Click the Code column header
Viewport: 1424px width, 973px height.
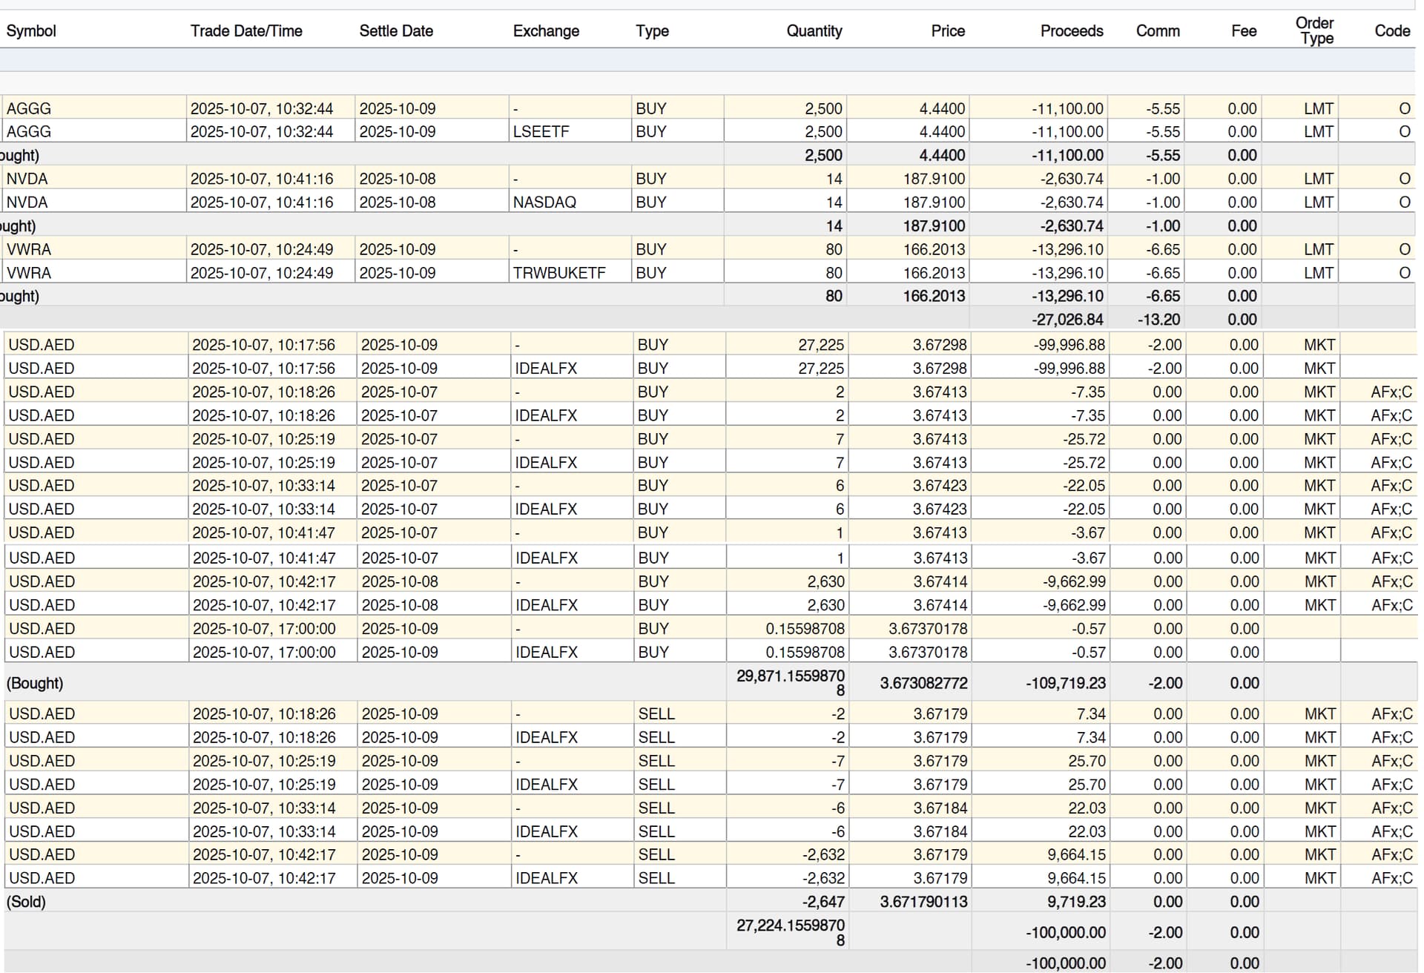pyautogui.click(x=1391, y=31)
